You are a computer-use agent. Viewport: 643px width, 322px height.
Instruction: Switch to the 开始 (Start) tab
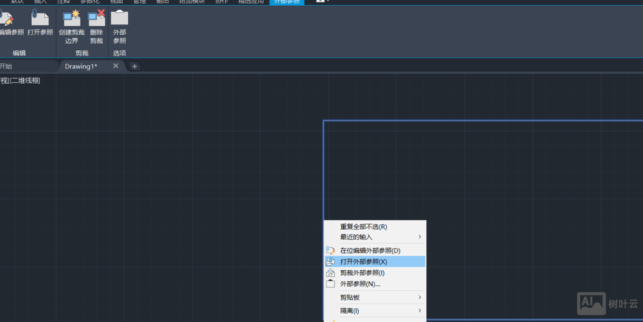(x=6, y=66)
